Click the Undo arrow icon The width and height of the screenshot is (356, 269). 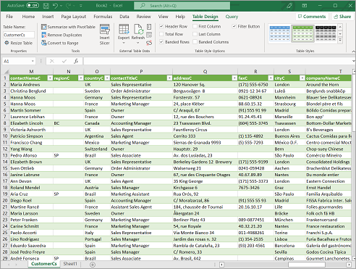coord(55,6)
